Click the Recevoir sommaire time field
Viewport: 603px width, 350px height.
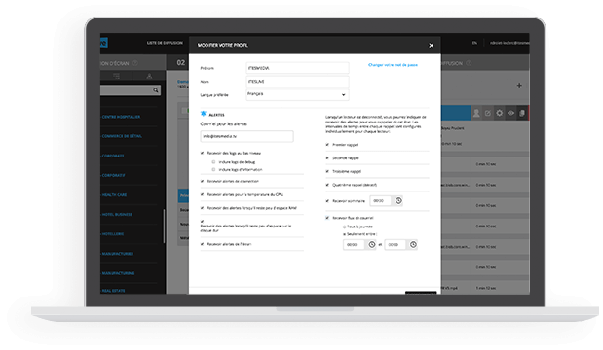pyautogui.click(x=381, y=200)
